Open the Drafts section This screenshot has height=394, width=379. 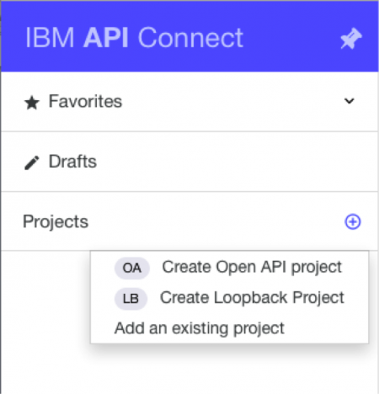(x=189, y=162)
